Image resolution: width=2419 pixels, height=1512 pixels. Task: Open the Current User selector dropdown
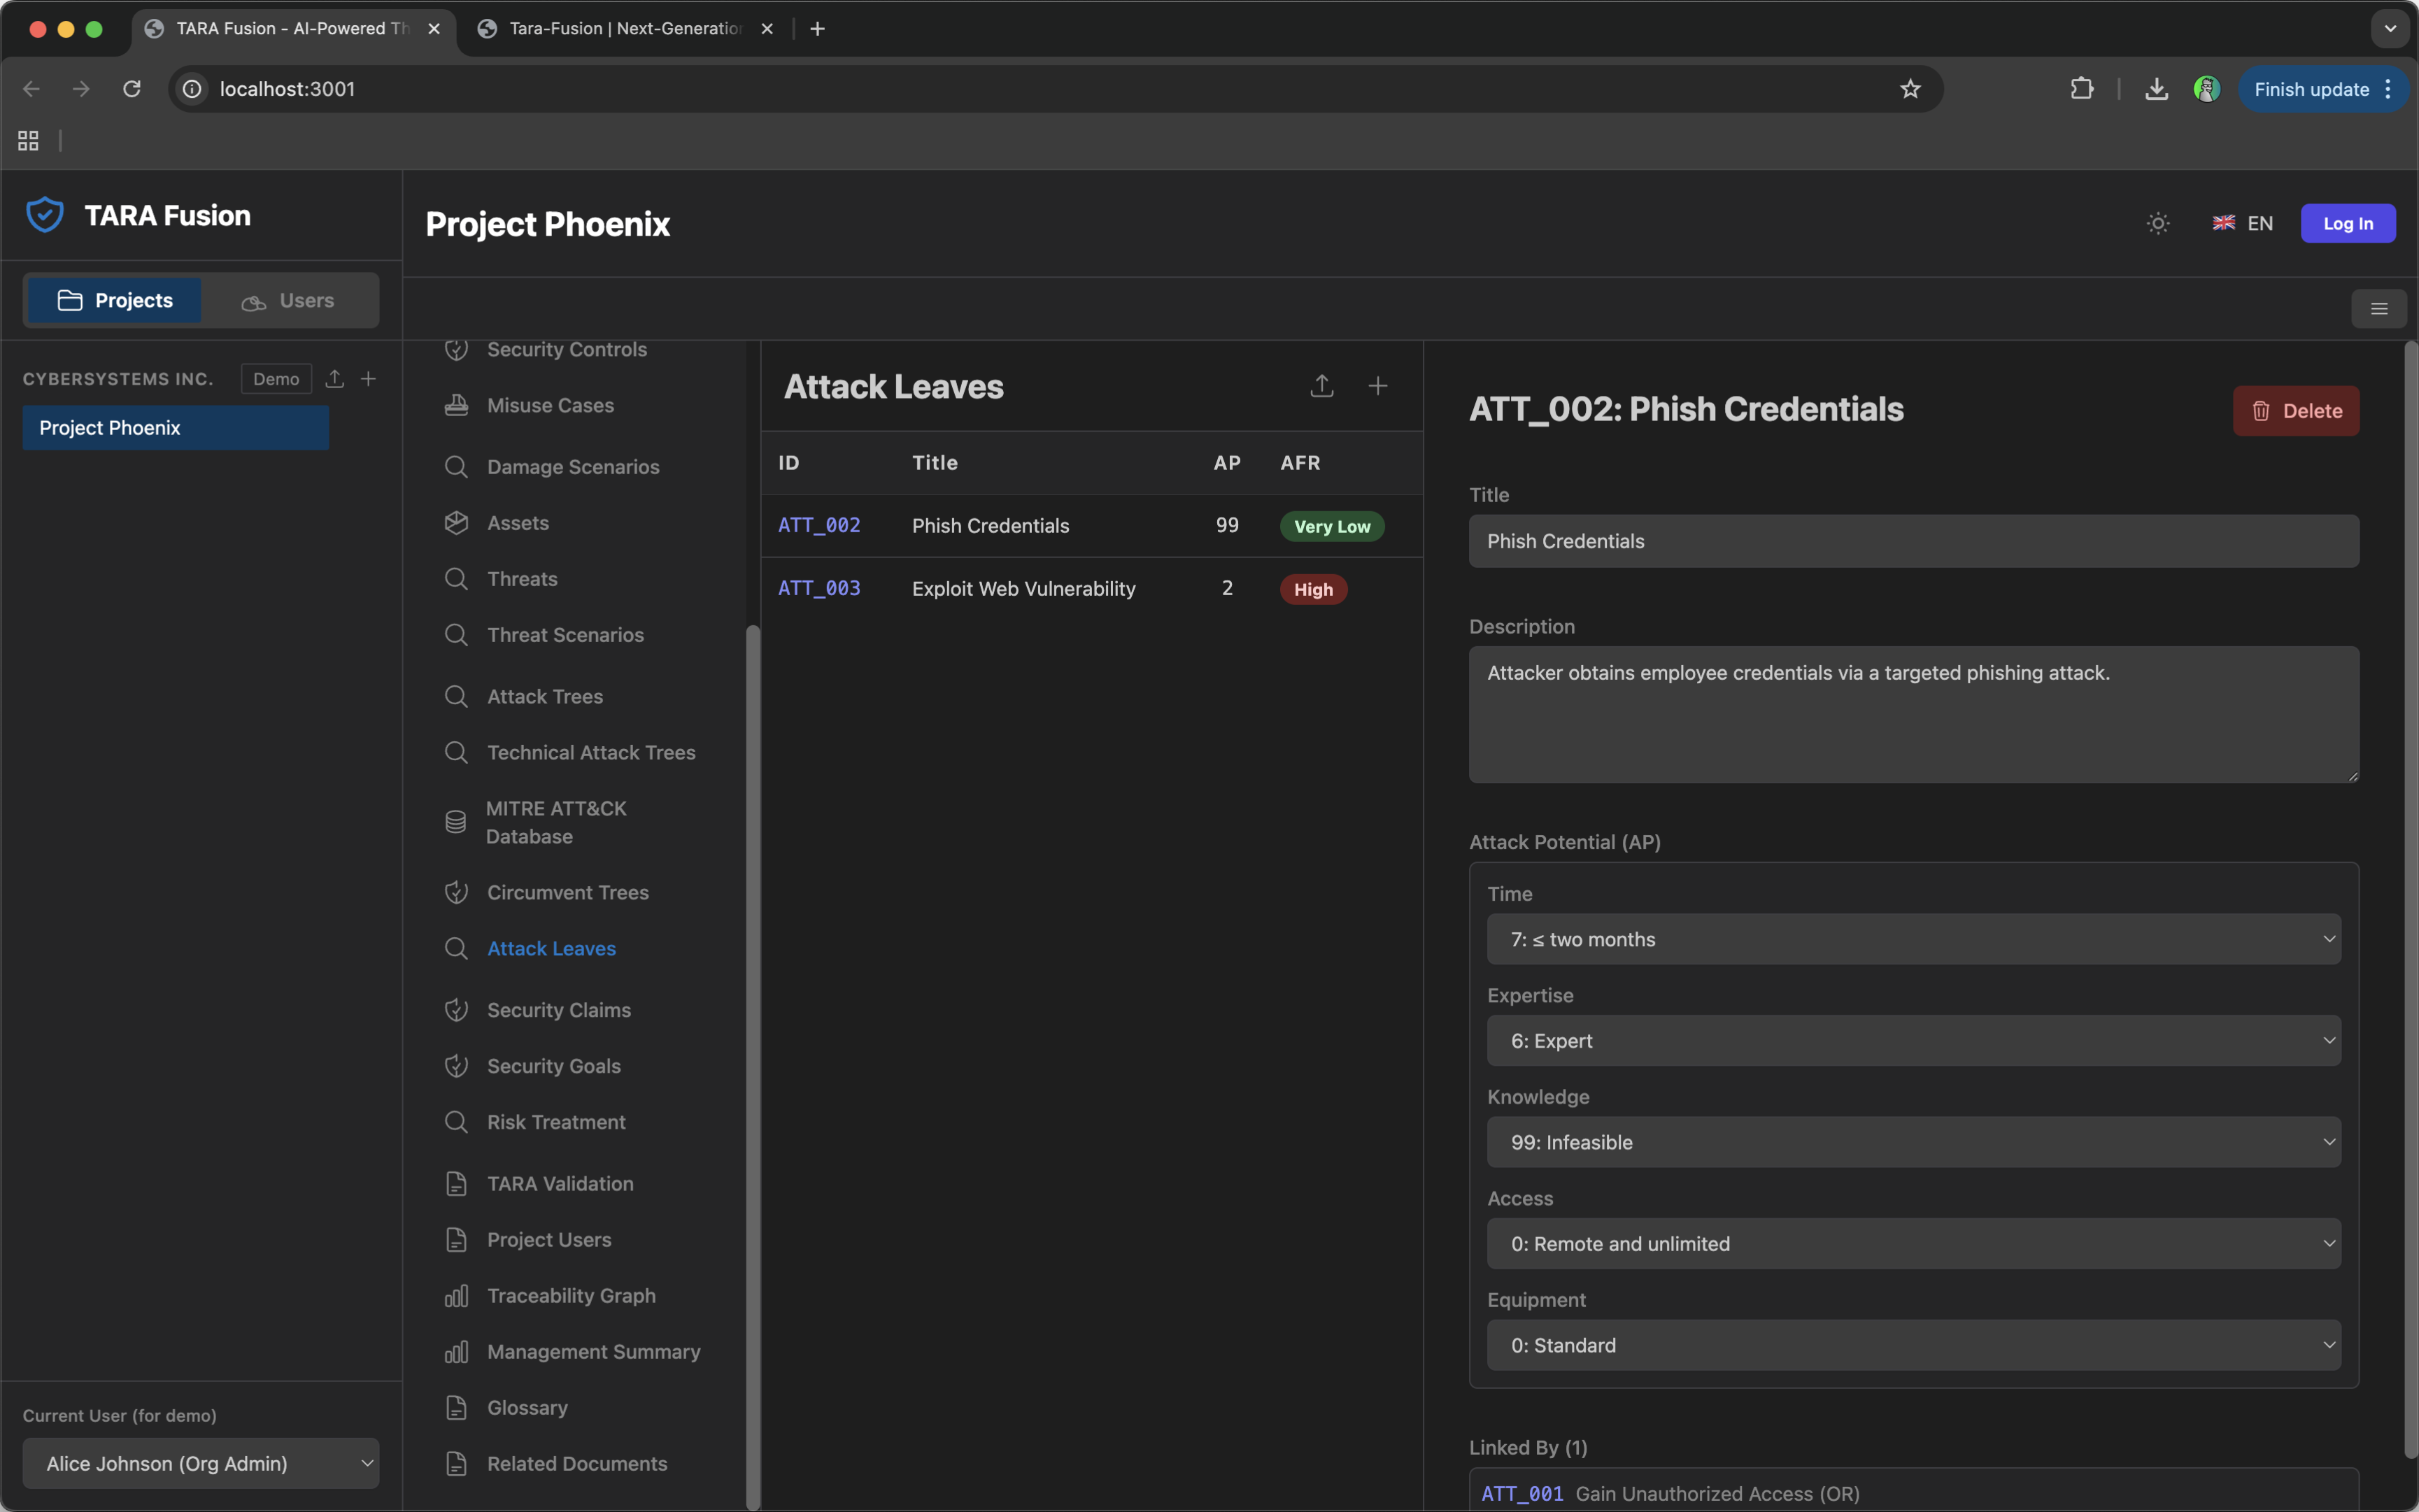(x=200, y=1463)
